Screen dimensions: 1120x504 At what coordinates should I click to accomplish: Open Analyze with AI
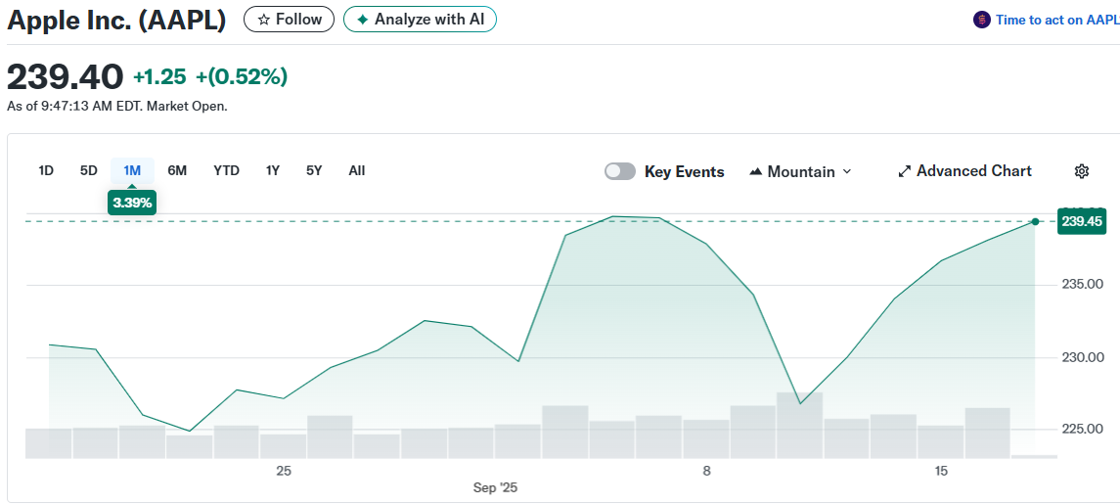pyautogui.click(x=420, y=20)
